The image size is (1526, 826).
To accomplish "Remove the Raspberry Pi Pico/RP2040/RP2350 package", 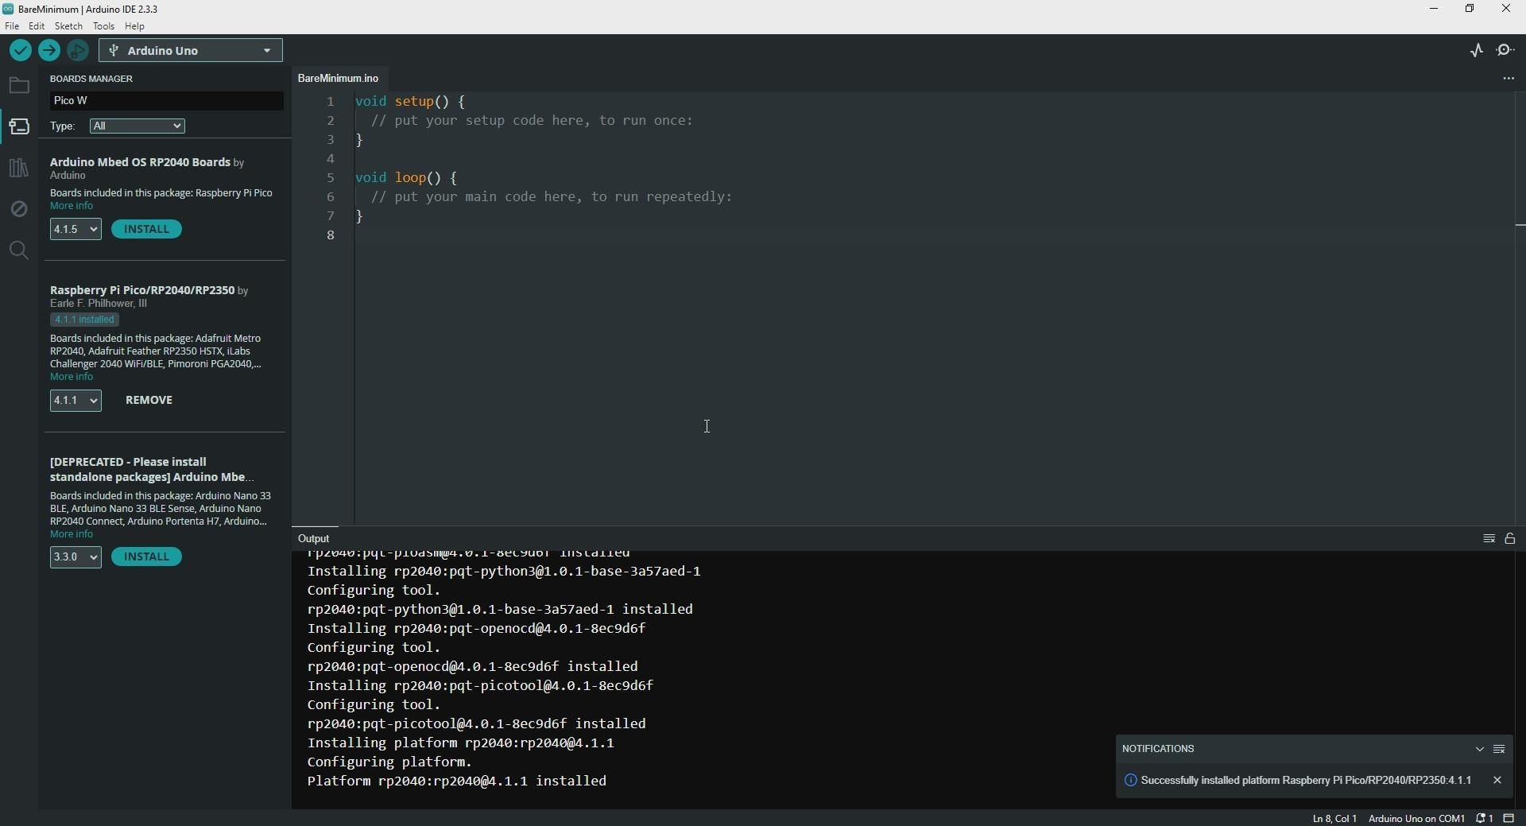I will (149, 401).
